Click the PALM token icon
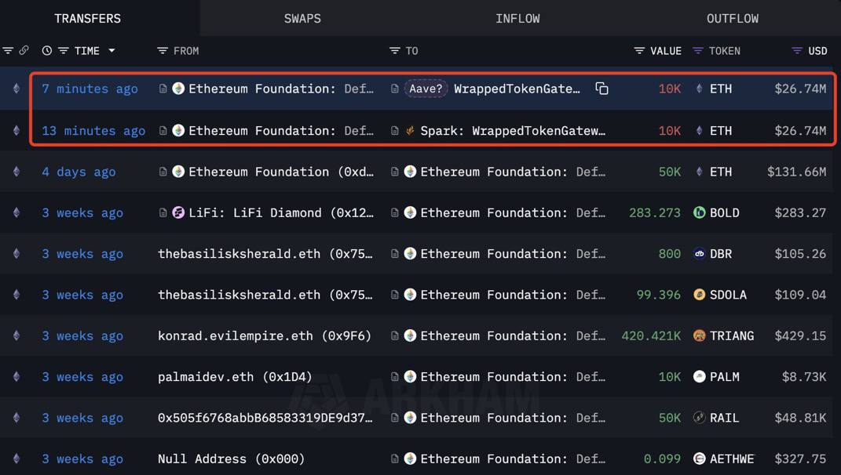Viewport: 841px width, 475px height. coord(700,376)
